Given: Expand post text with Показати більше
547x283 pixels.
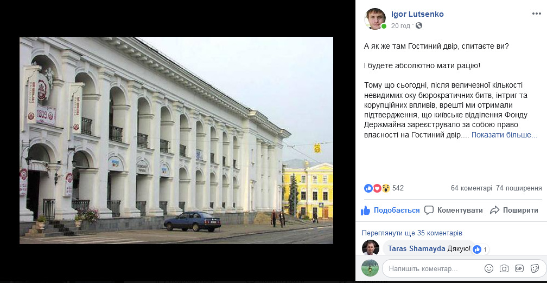Looking at the screenshot, I should 504,135.
